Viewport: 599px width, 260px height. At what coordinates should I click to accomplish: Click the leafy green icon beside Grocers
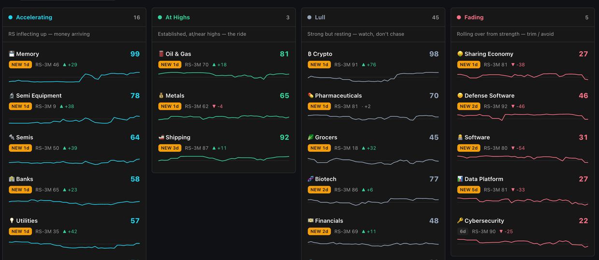click(x=311, y=137)
